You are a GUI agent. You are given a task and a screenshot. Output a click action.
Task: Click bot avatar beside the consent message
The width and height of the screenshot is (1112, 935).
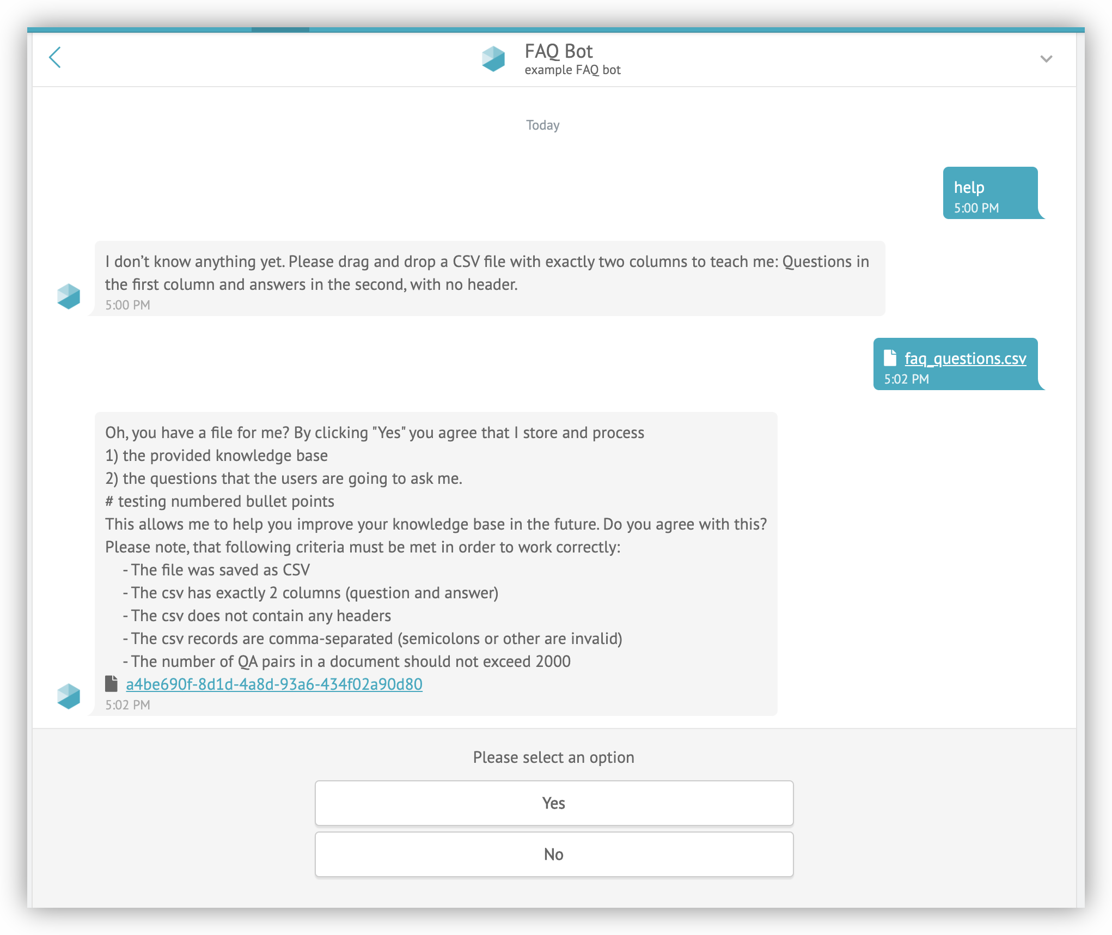69,696
